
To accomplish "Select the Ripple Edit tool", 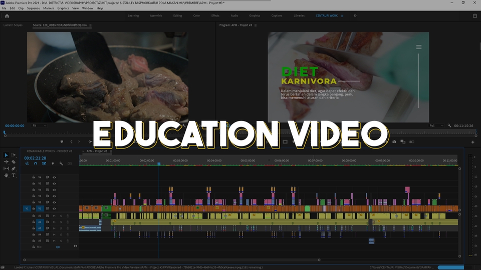I will 6,162.
